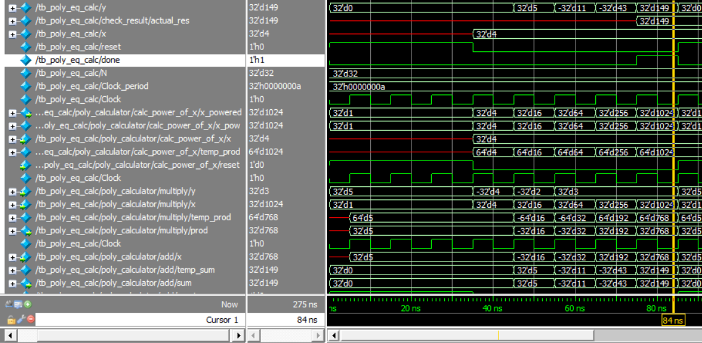Viewport: 702px width, 343px height.
Task: Expand the multiply/prod bus
Action: click(12, 230)
